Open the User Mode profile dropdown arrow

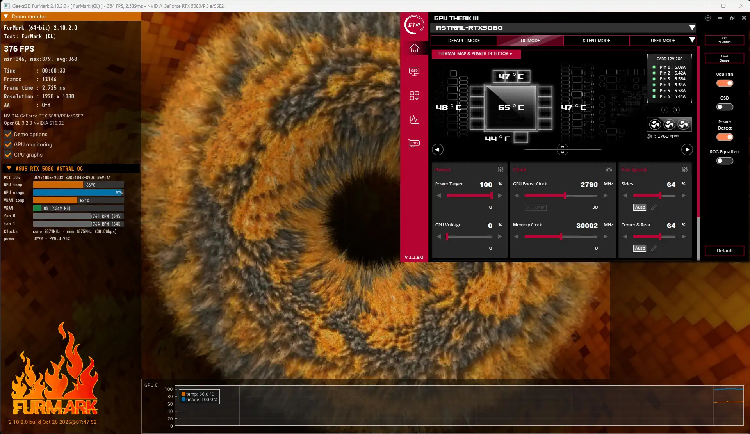[692, 40]
